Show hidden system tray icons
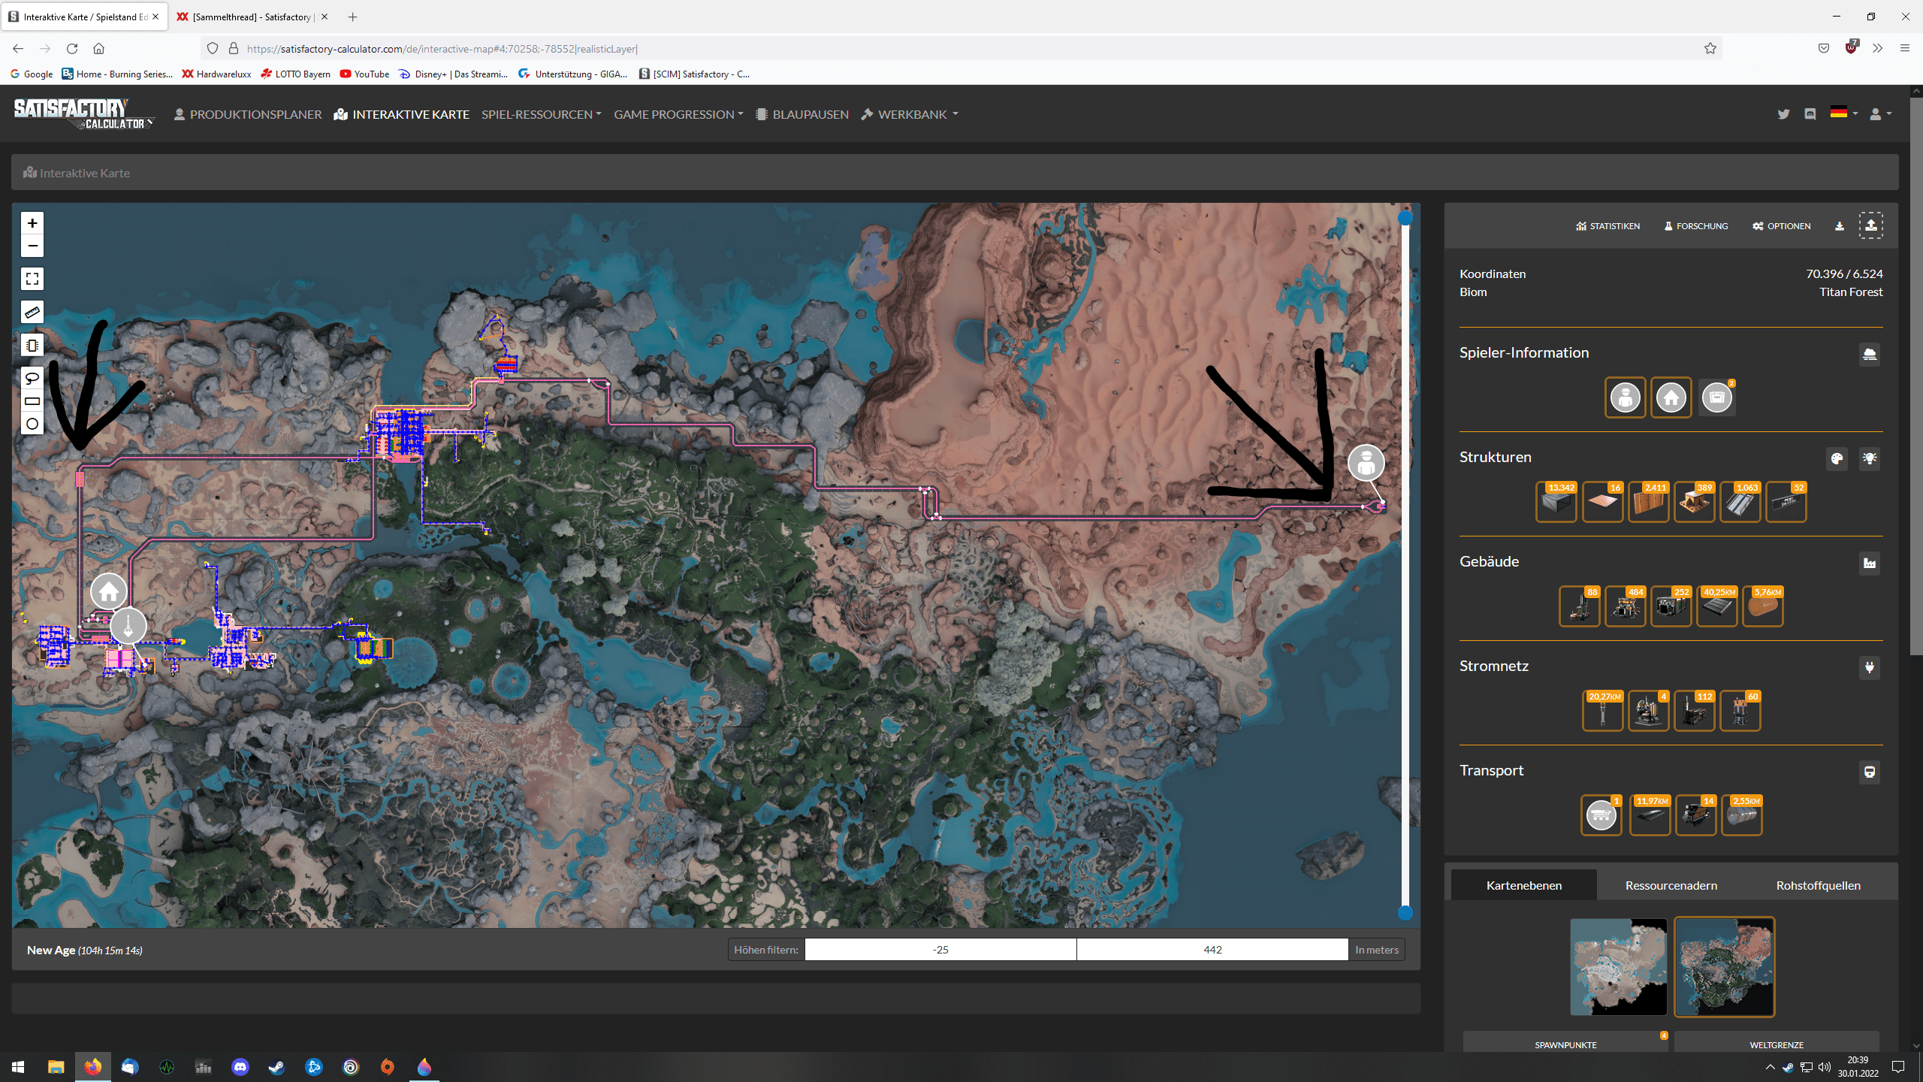The width and height of the screenshot is (1923, 1082). tap(1770, 1067)
